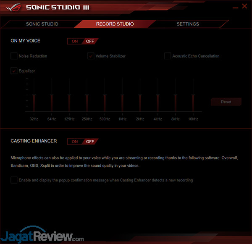Viewport: 252px width, 244px height.
Task: Click the 250Hz equalizer slider
Action: 87,95
